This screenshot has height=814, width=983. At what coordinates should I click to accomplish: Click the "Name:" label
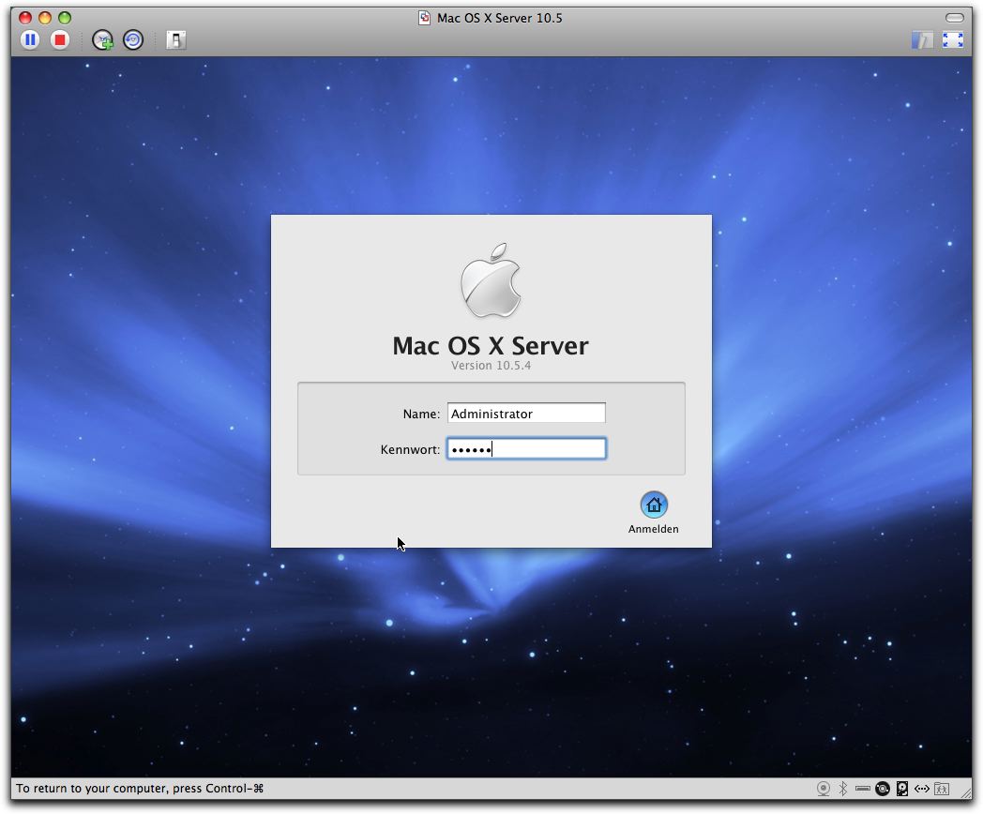click(x=421, y=414)
